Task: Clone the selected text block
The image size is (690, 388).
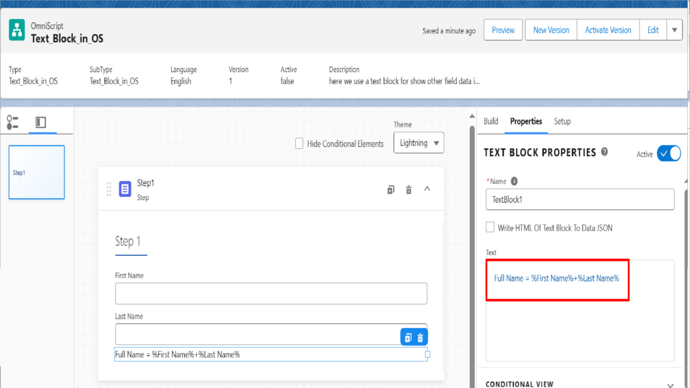Action: [x=408, y=337]
